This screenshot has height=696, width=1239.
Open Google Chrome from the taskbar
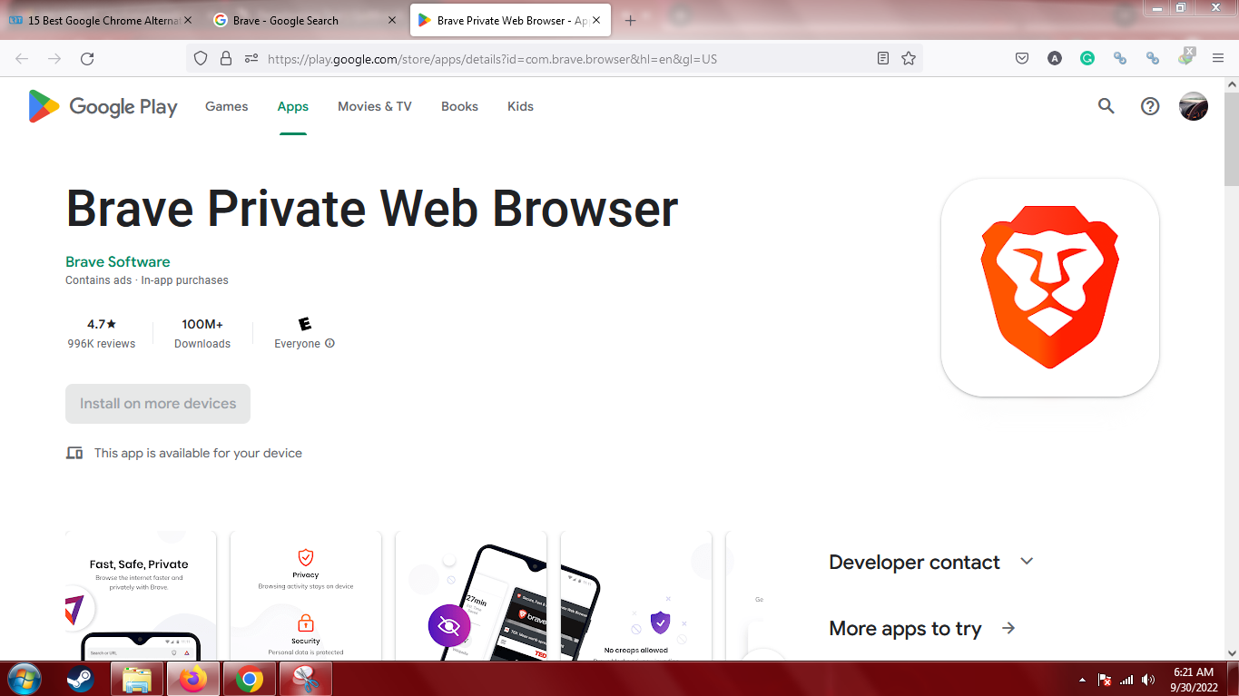tap(250, 679)
